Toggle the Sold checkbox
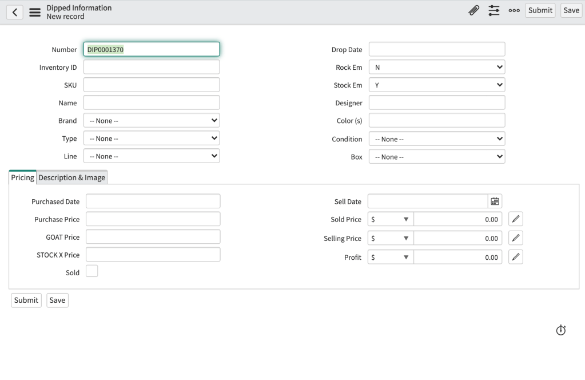Screen dimensions: 585x380 coord(91,271)
